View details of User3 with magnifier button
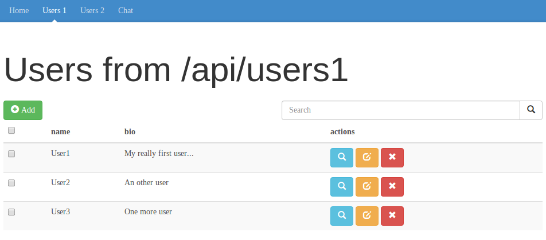 pos(342,216)
